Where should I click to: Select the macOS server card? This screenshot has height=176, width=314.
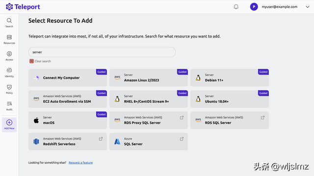point(68,120)
